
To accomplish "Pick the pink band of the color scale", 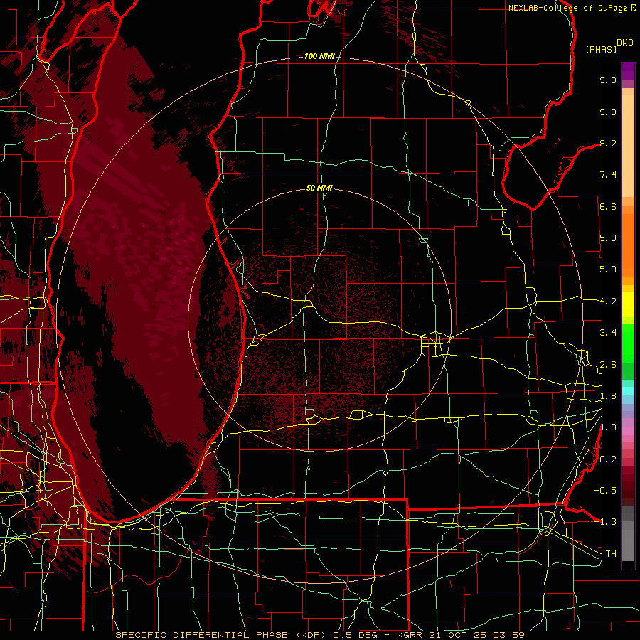I will [628, 431].
